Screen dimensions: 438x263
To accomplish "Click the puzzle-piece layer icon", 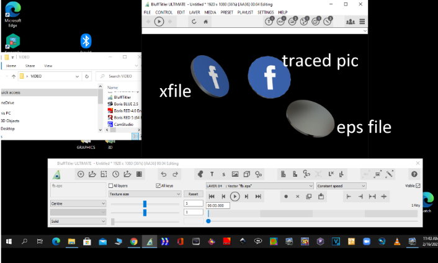I will (200, 174).
